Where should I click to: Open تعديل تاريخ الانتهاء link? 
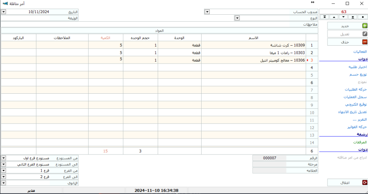coord(352,112)
